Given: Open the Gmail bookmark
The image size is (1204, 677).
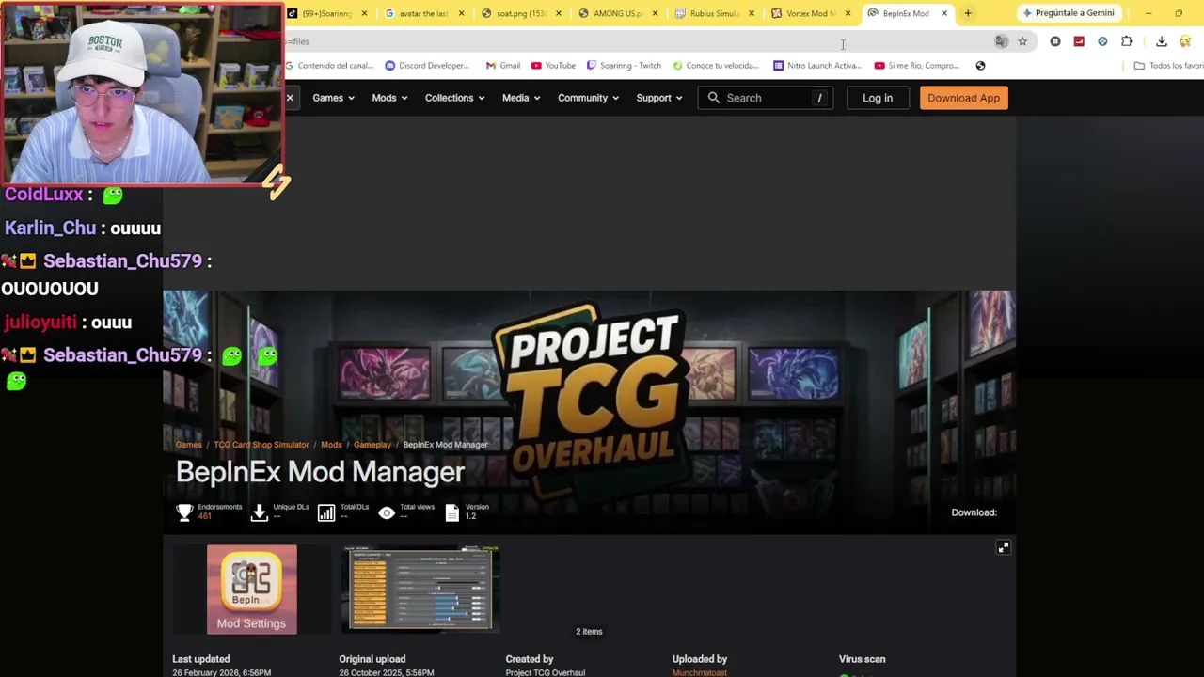Looking at the screenshot, I should click(503, 66).
